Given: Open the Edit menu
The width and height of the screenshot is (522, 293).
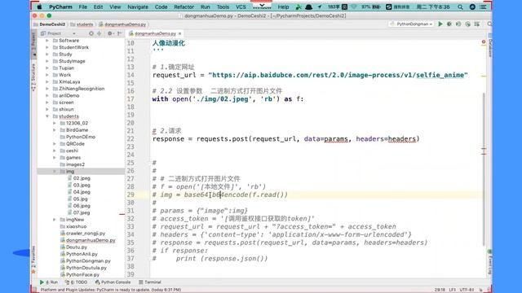Looking at the screenshot, I should [x=98, y=7].
